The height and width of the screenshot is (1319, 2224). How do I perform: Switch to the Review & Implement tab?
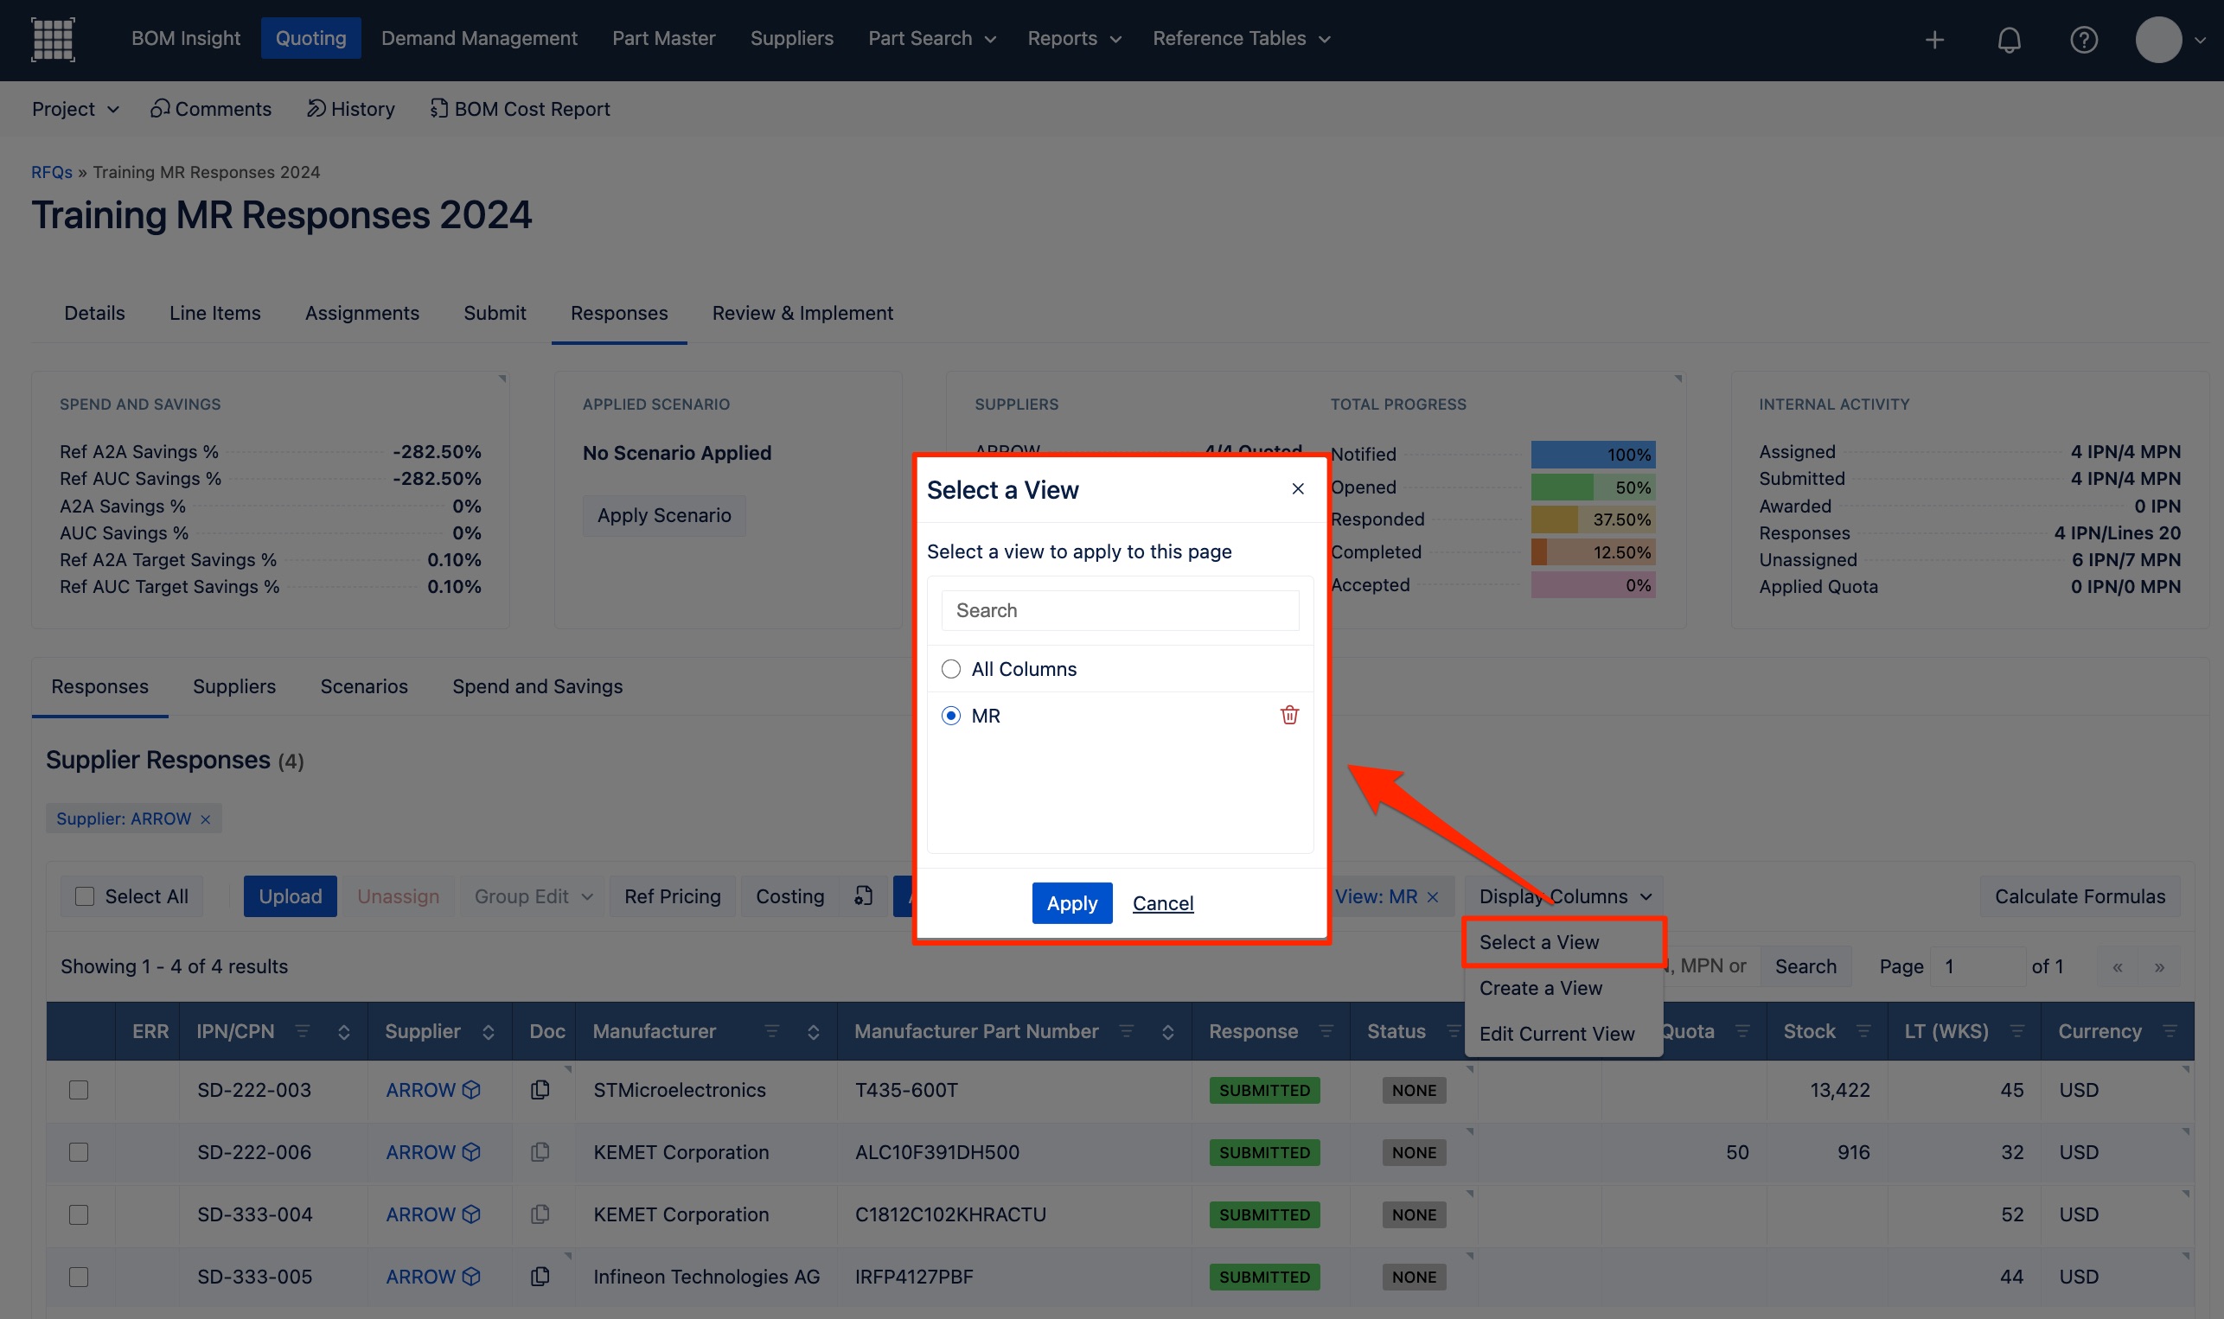[x=802, y=313]
